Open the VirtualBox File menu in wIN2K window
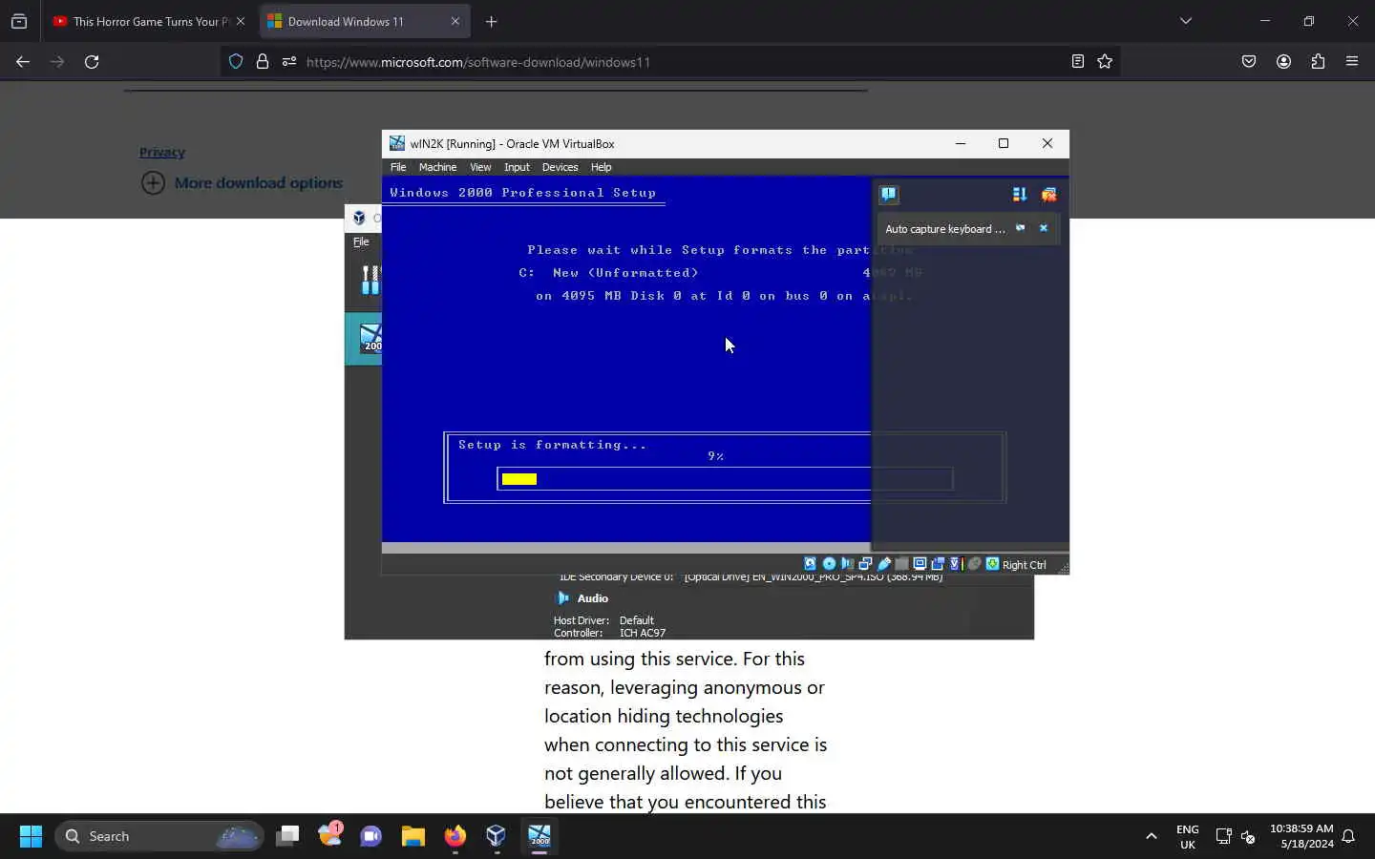This screenshot has width=1375, height=859. 398,167
